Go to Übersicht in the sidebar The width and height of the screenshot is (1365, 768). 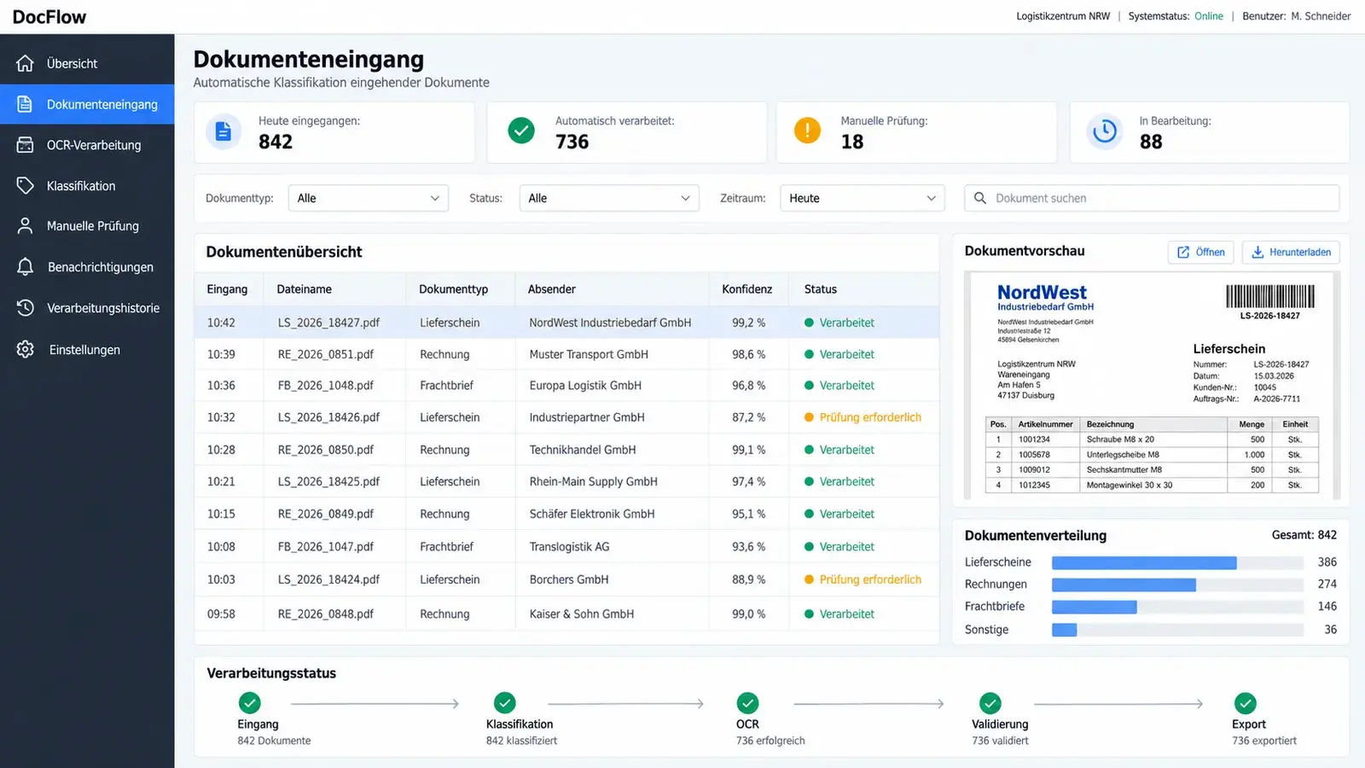pos(87,63)
